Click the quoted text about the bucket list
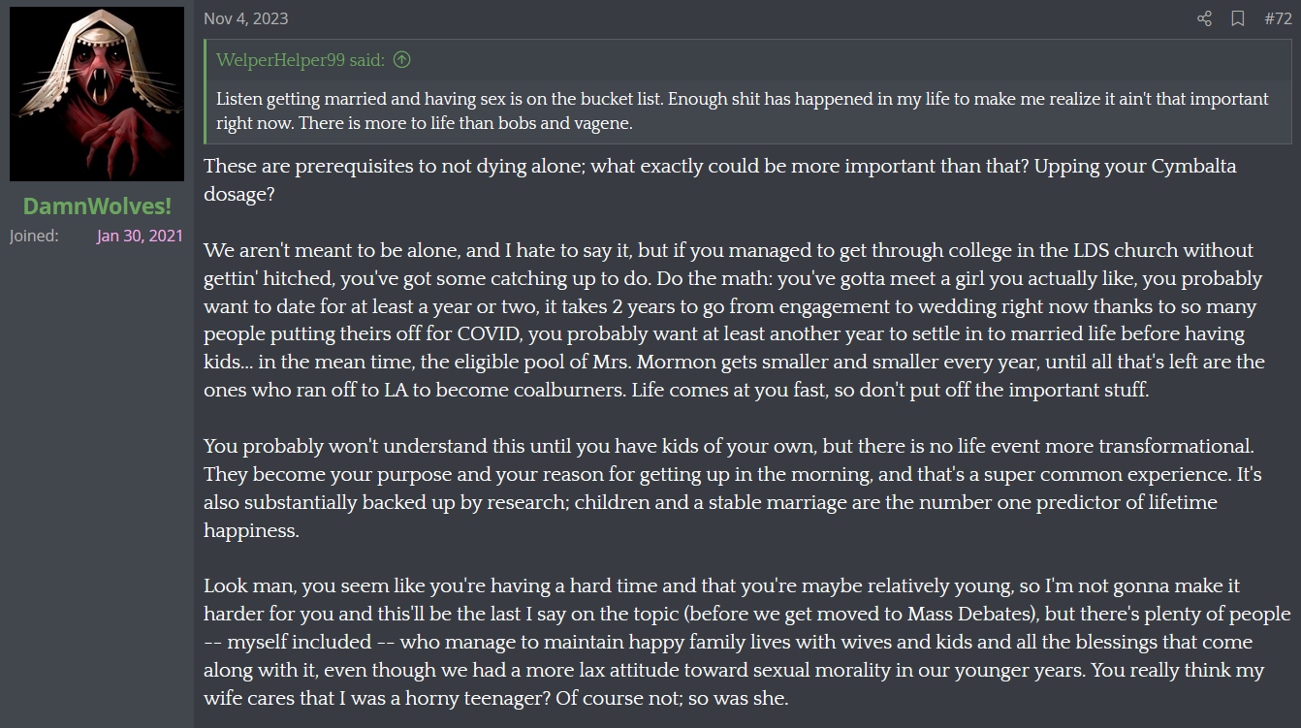Screen dimensions: 1301x728 click(x=743, y=111)
